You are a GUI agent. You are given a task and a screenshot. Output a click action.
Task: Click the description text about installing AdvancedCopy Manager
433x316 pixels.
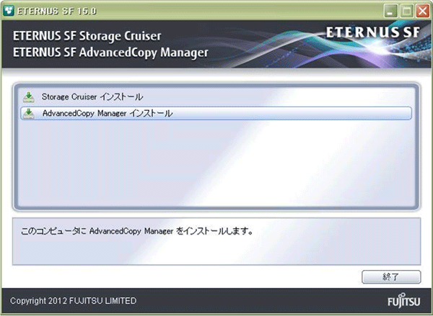pyautogui.click(x=137, y=231)
